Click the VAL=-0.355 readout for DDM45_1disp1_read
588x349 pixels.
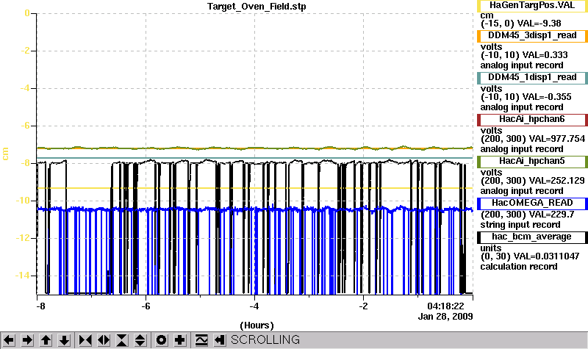(547, 97)
